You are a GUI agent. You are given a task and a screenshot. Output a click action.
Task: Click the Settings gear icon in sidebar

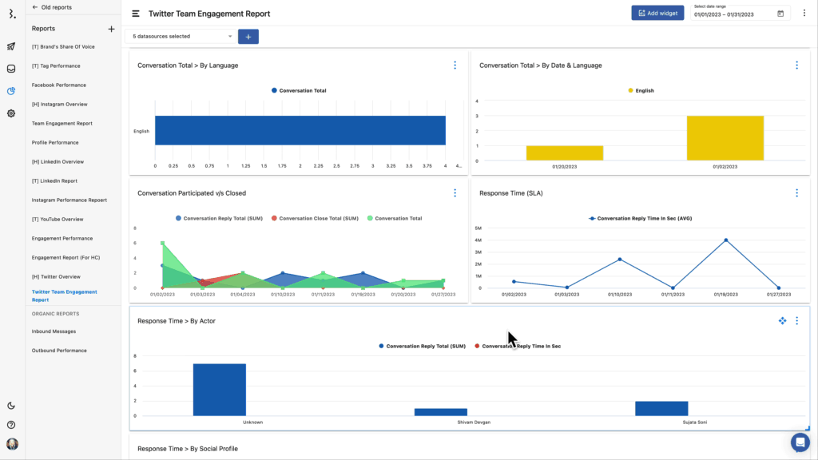pos(11,113)
